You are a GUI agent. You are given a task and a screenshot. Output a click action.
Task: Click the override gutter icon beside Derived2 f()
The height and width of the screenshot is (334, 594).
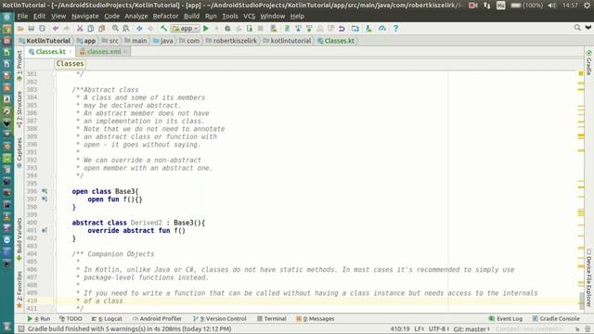tap(45, 230)
